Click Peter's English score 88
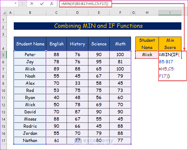 (56, 55)
